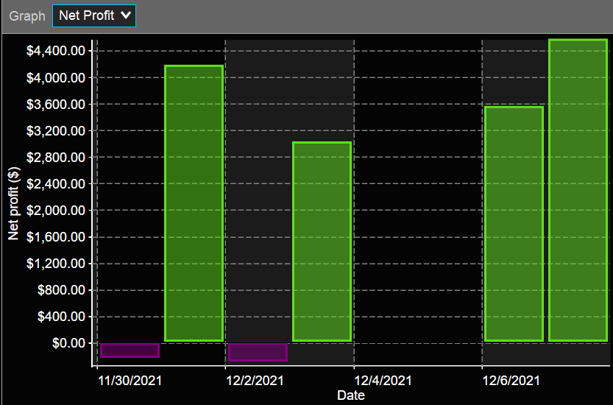Select the $2,000.00 y-axis value
613x405 pixels.
(58, 211)
